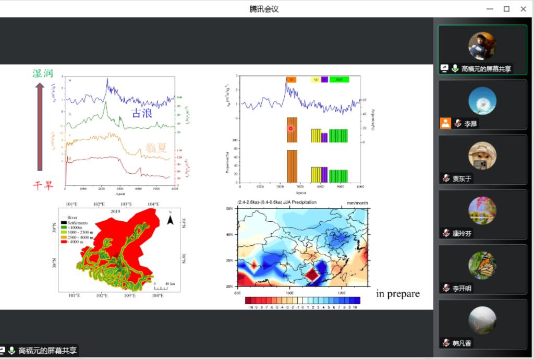Click 韩凡香's muted microphone icon
Viewport: 534px width, 359px height.
446,343
